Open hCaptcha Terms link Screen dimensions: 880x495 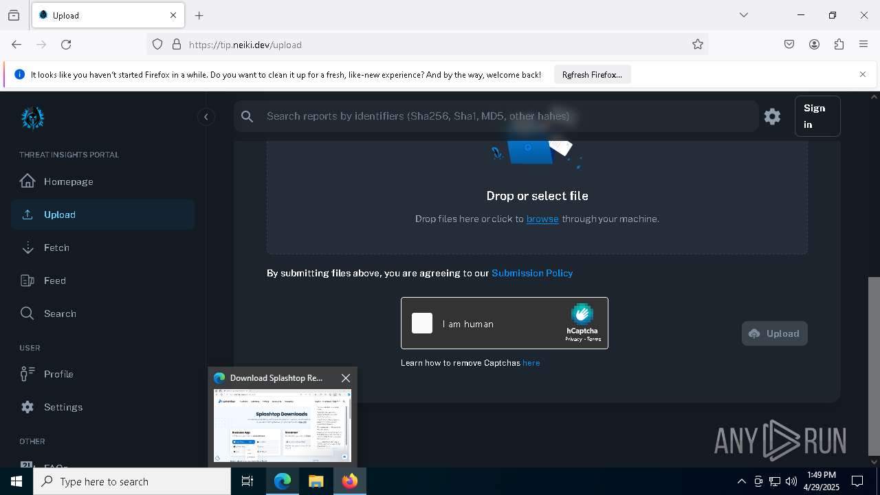pos(594,339)
